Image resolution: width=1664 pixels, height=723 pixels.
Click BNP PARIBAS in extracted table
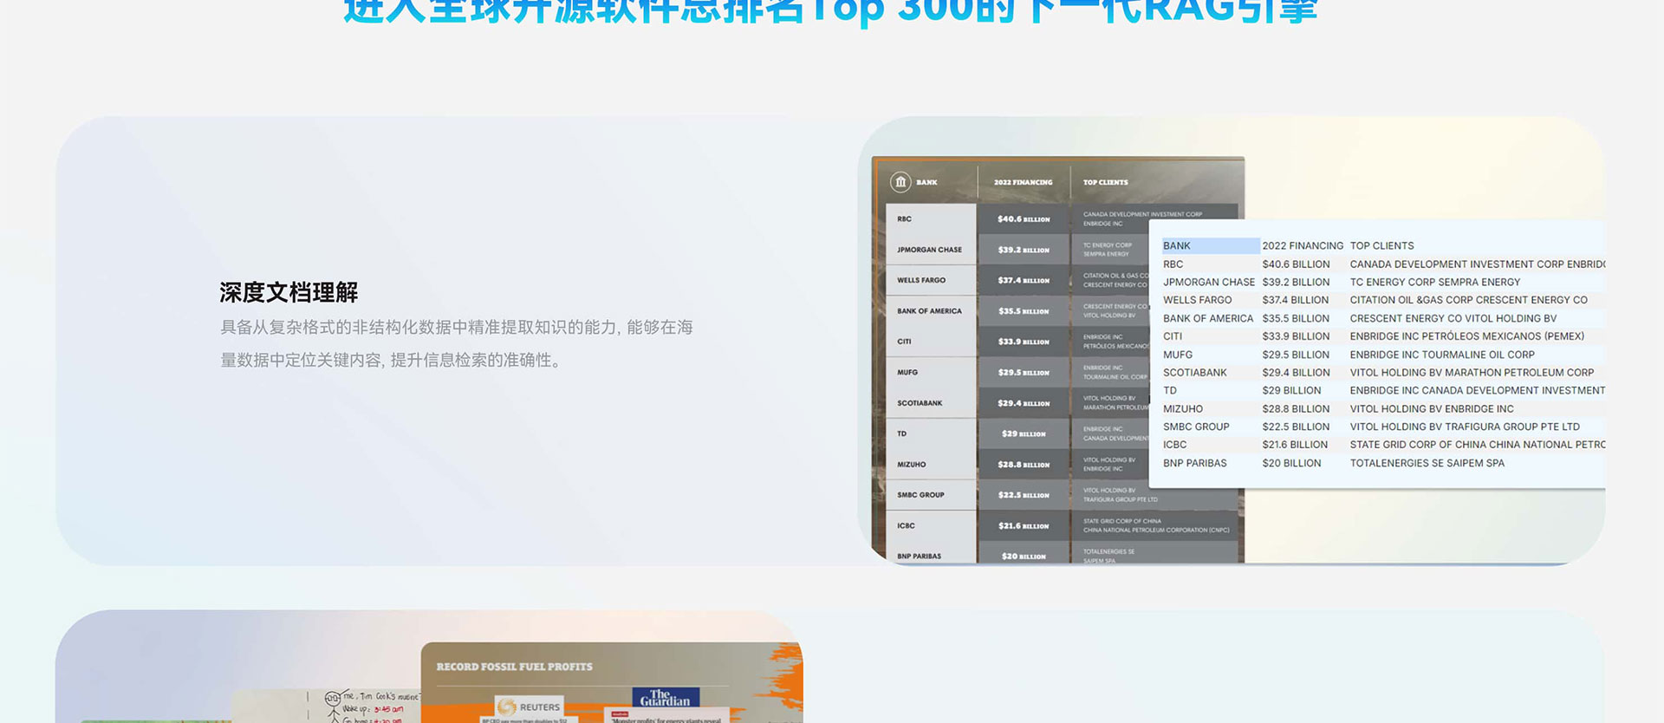point(1194,463)
